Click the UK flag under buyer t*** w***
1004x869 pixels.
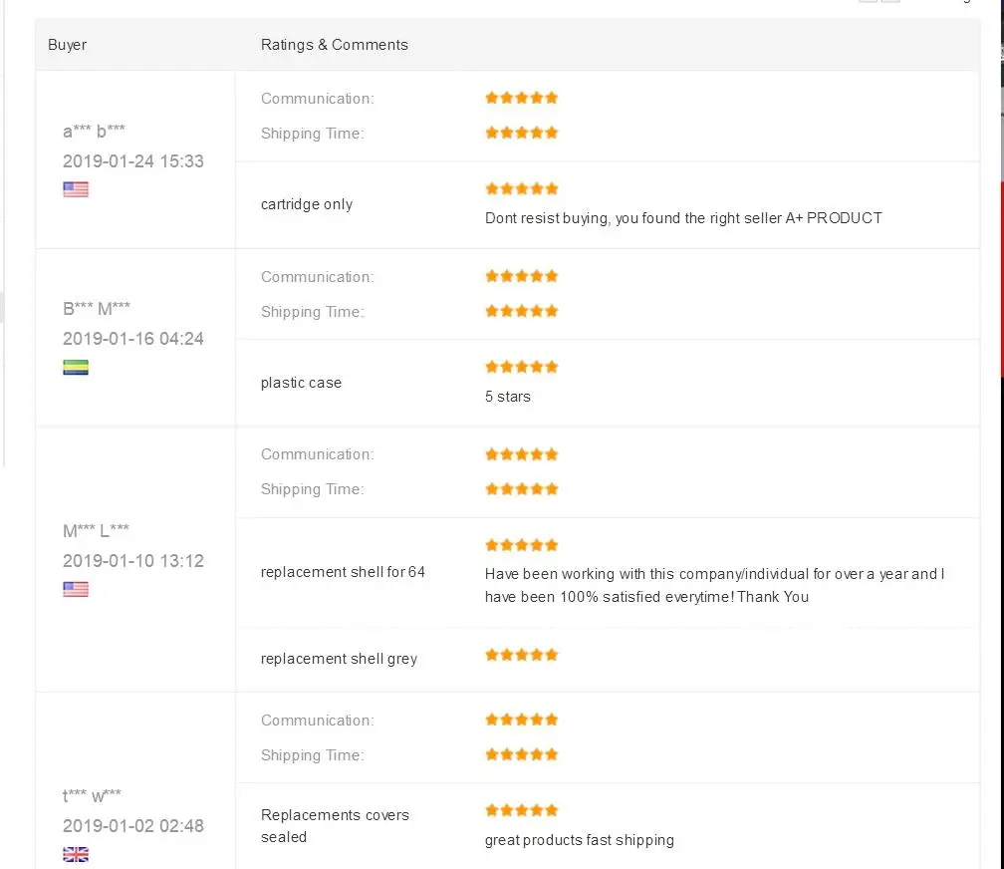coord(76,854)
